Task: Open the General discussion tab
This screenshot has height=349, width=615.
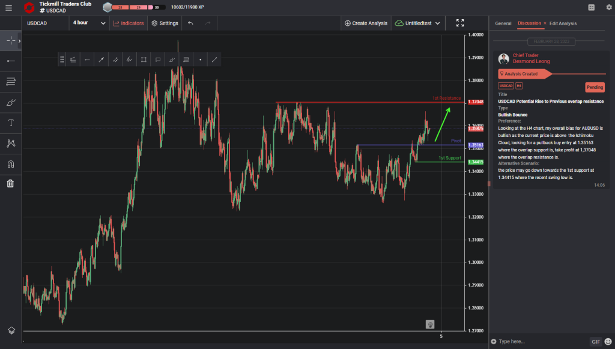Action: tap(503, 23)
